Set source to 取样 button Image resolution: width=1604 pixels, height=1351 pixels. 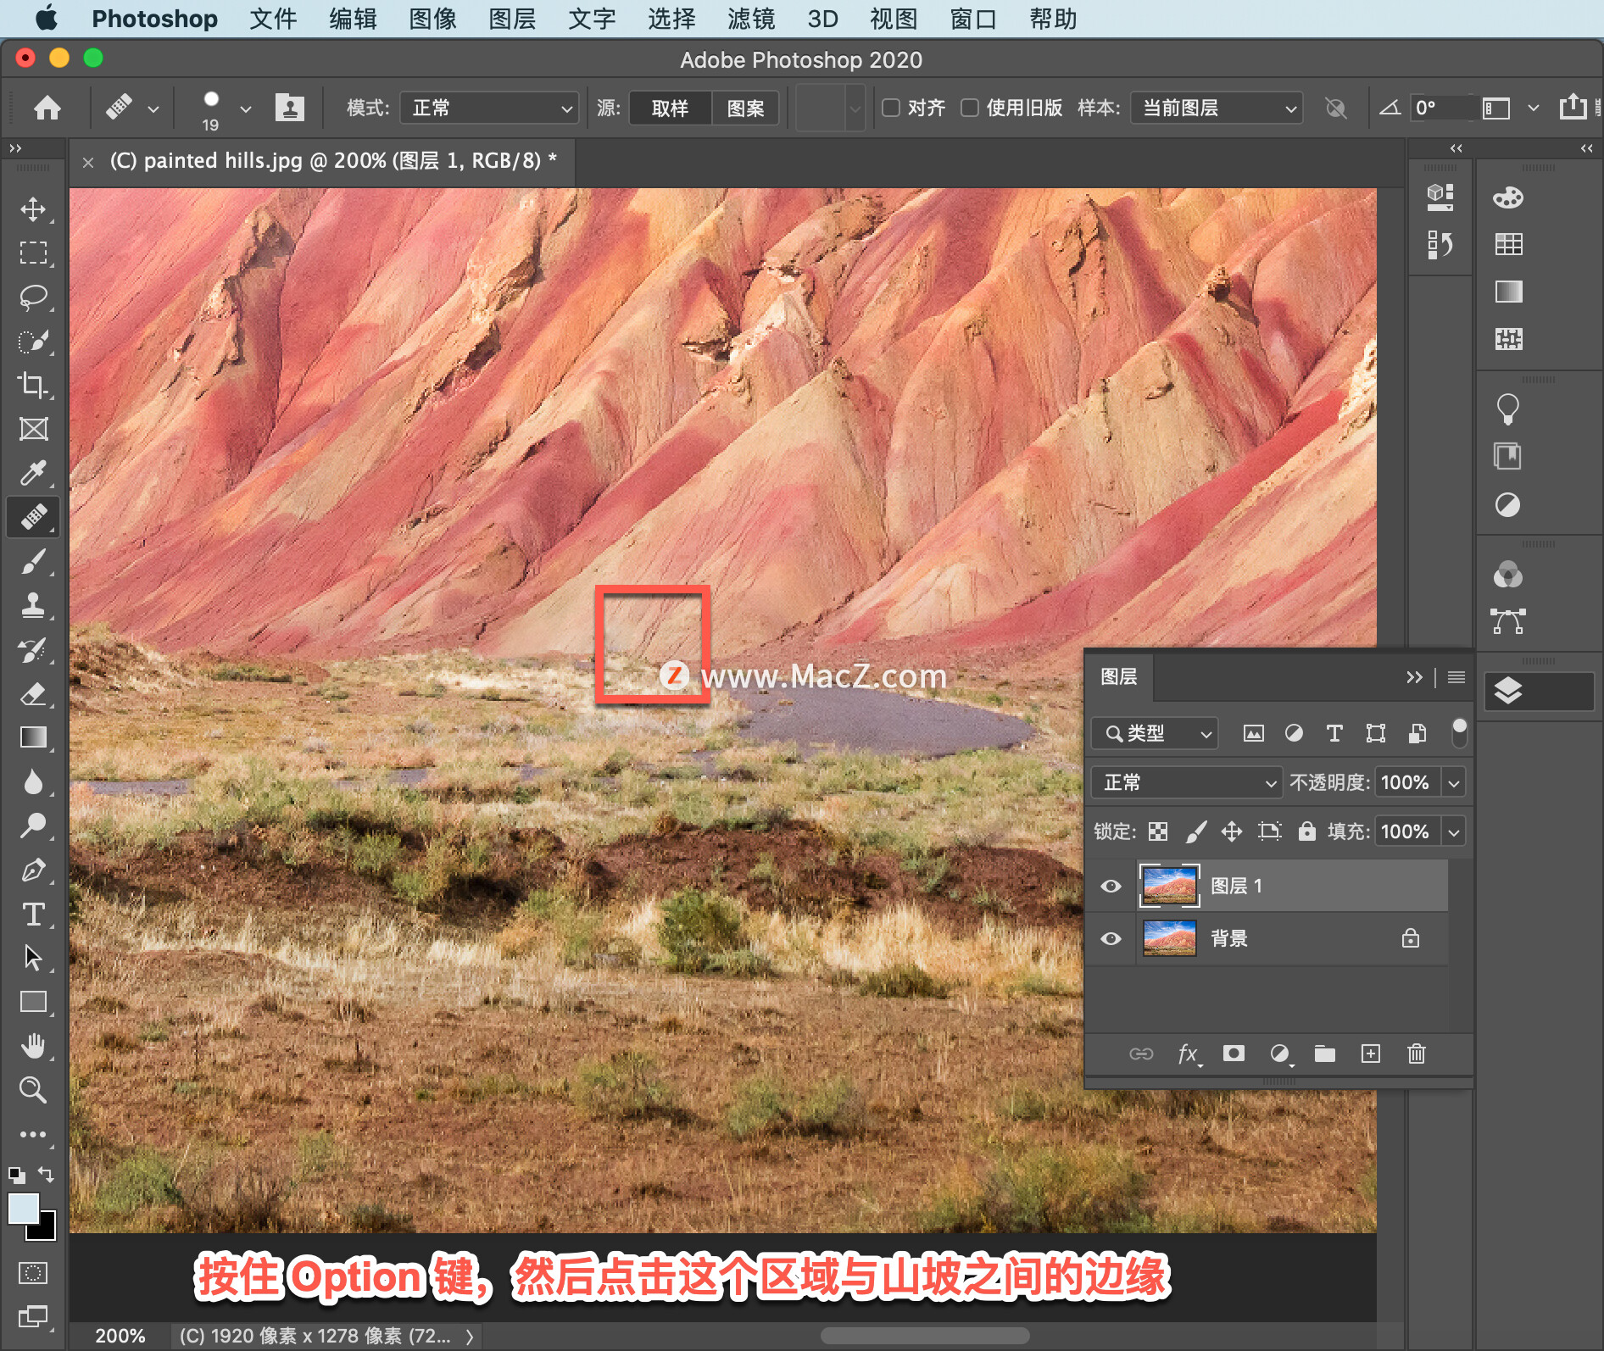click(x=670, y=108)
